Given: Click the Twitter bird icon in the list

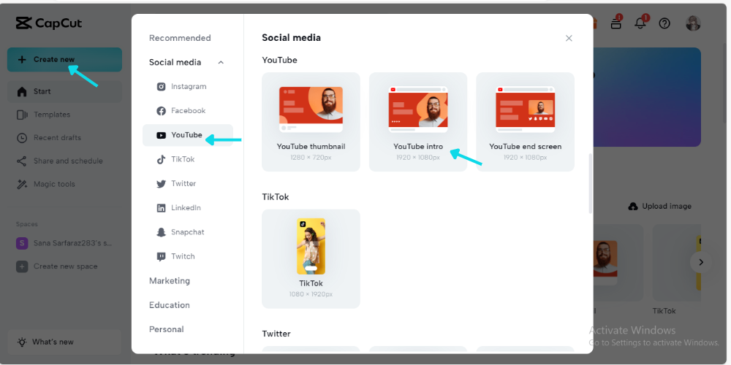Looking at the screenshot, I should [x=162, y=184].
